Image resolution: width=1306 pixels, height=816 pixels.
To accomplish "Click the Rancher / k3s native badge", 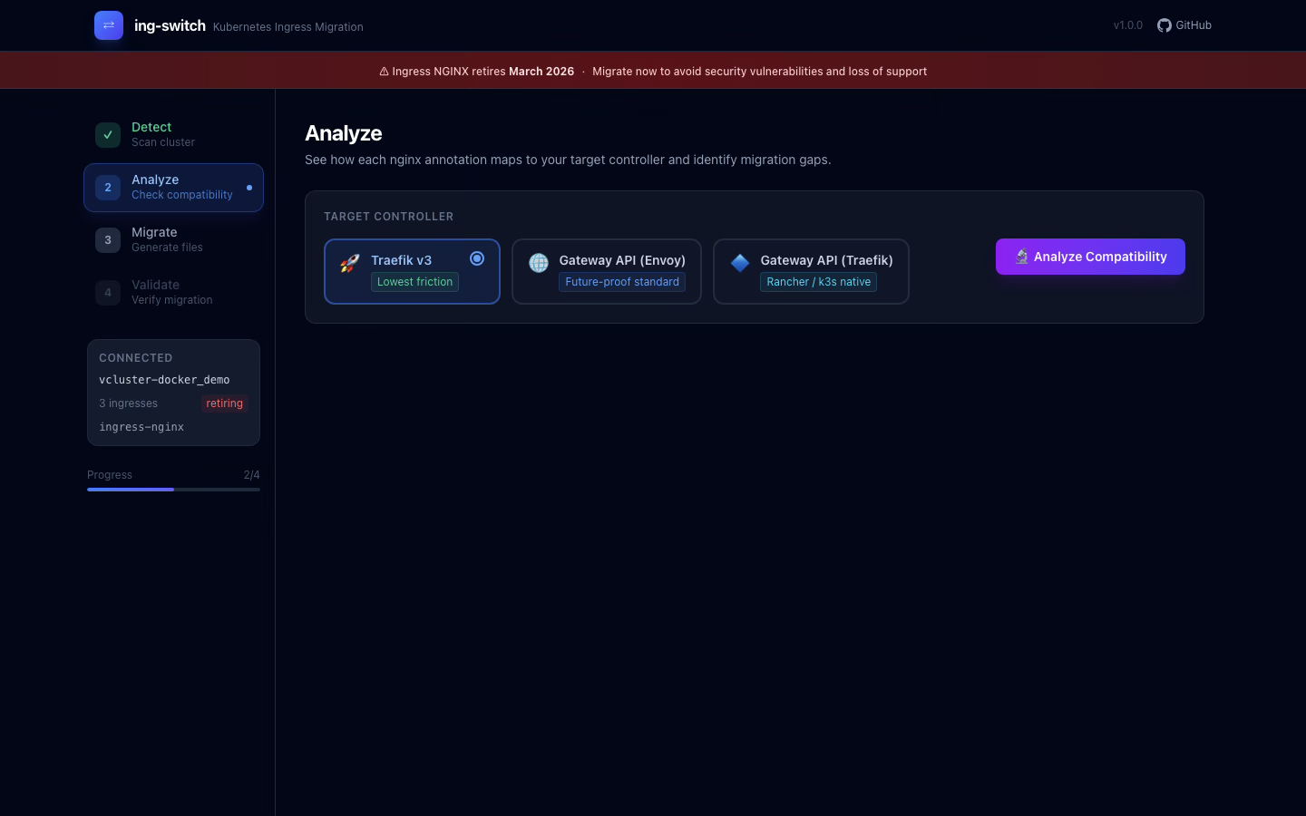I will [x=819, y=282].
